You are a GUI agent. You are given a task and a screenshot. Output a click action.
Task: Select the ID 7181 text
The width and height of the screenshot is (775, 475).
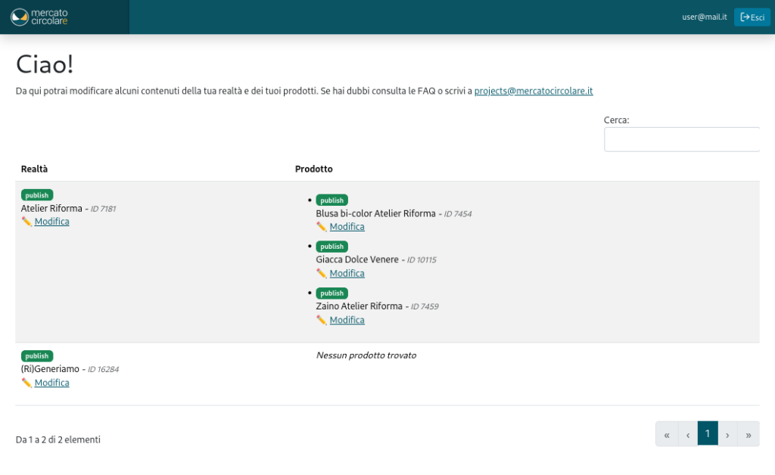click(103, 209)
